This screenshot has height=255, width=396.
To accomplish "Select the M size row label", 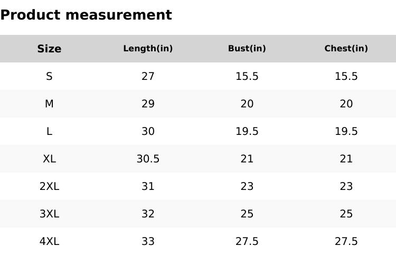I will 49,104.
